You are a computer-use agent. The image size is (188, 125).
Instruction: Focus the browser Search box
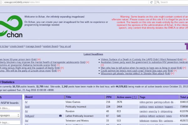coord(172,2)
